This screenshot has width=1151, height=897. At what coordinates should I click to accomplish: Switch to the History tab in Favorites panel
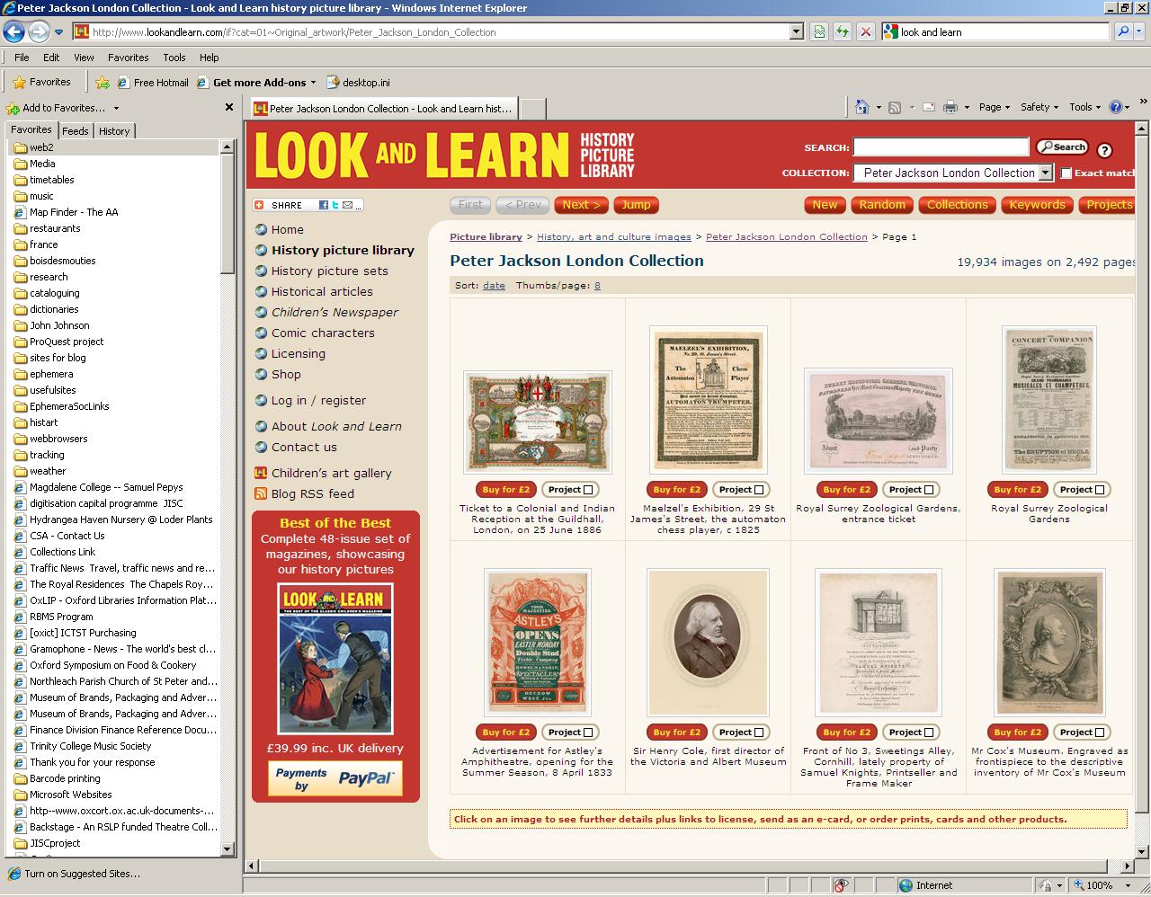pos(114,130)
